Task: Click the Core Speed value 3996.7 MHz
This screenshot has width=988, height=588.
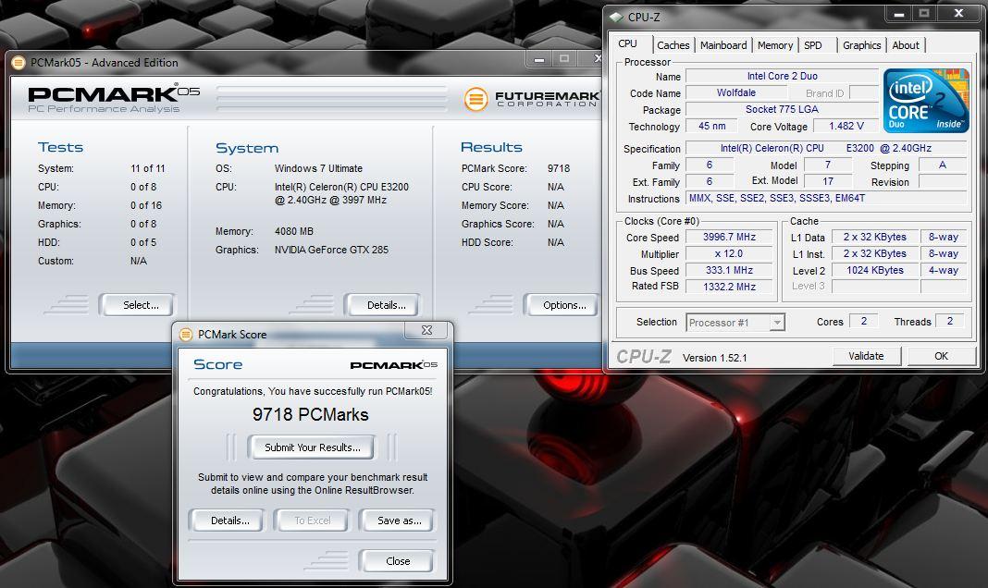Action: click(x=729, y=238)
